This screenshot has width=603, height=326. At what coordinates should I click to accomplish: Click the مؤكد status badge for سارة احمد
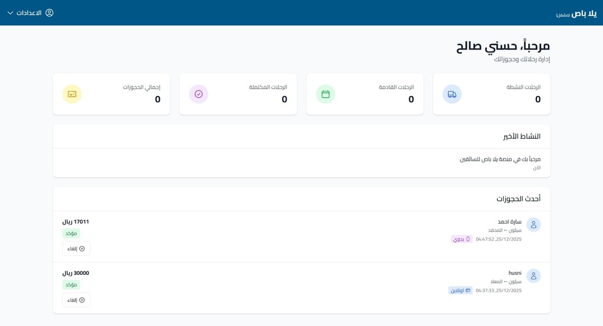(71, 234)
